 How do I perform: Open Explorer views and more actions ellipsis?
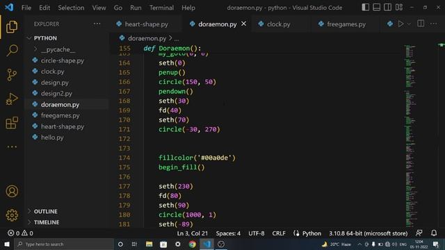click(97, 24)
